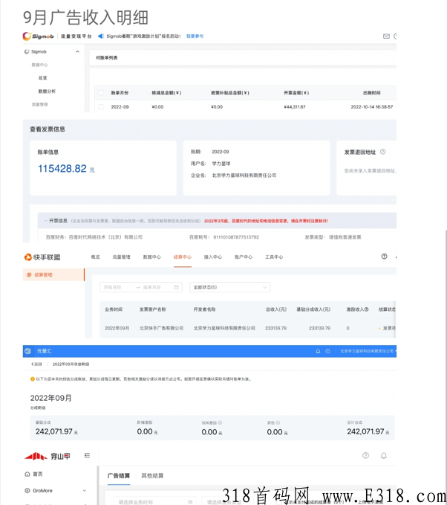Toggle the select-all checkbox in bill header
Image resolution: width=447 pixels, height=505 pixels.
(101, 93)
